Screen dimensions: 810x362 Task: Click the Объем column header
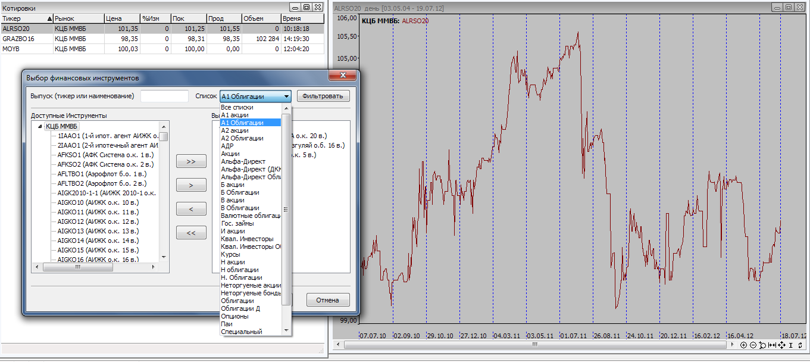click(x=261, y=18)
